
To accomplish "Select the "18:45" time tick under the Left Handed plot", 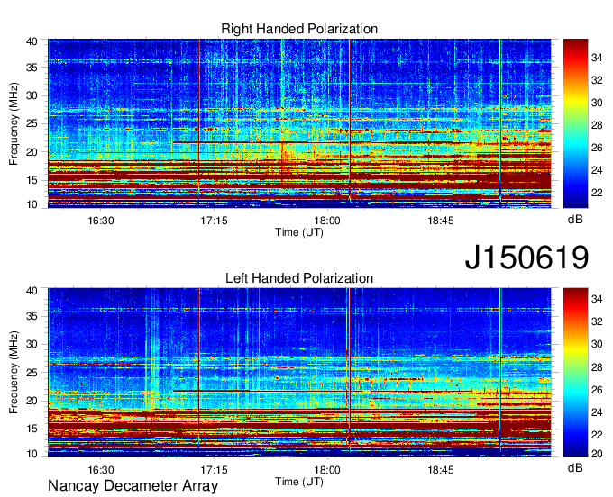I will tap(441, 470).
